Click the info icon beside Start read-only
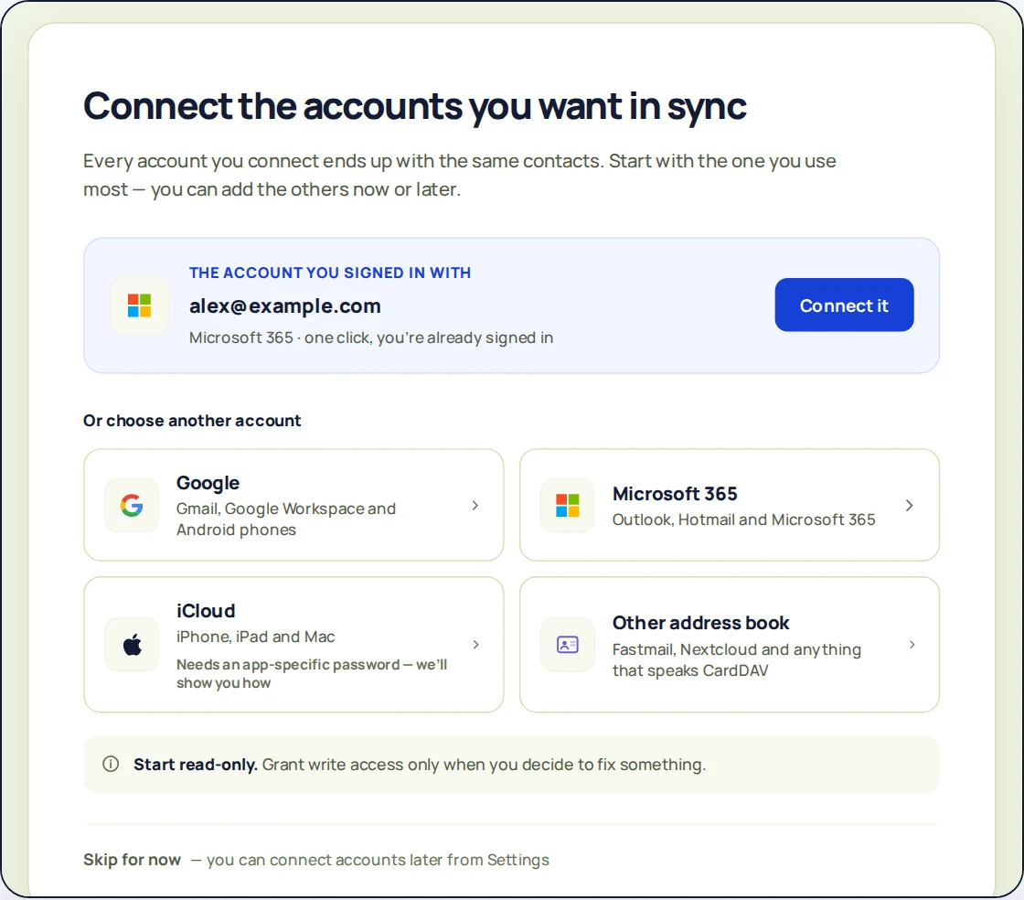Screen dimensions: 1024x900 pos(111,764)
